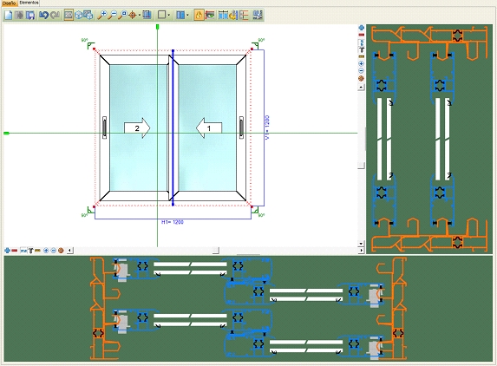Collapse horizontal section toolbar with left arrow
This screenshot has width=497, height=366.
[x=70, y=251]
